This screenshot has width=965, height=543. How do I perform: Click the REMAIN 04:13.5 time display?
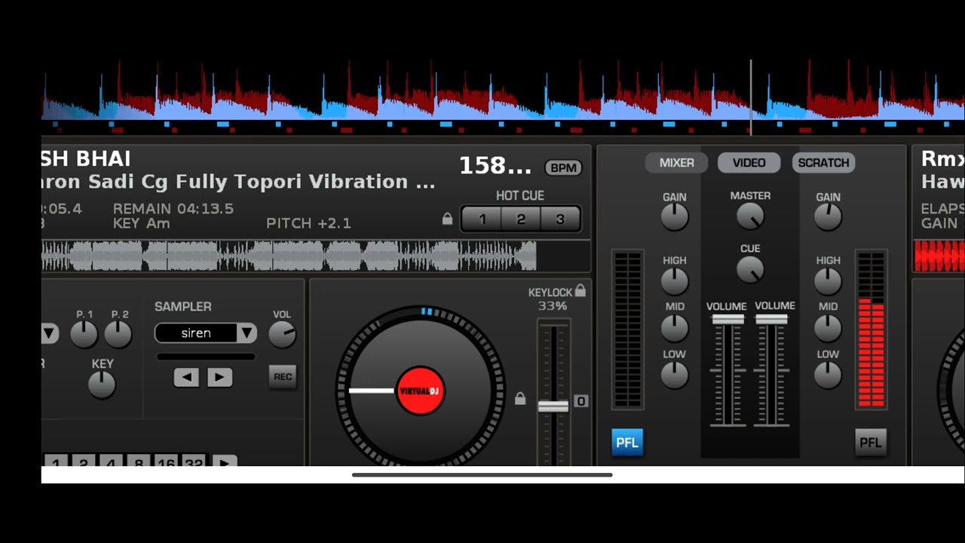[173, 209]
